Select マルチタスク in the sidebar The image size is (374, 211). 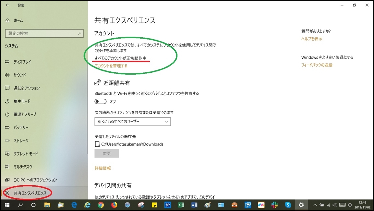pyautogui.click(x=18, y=167)
